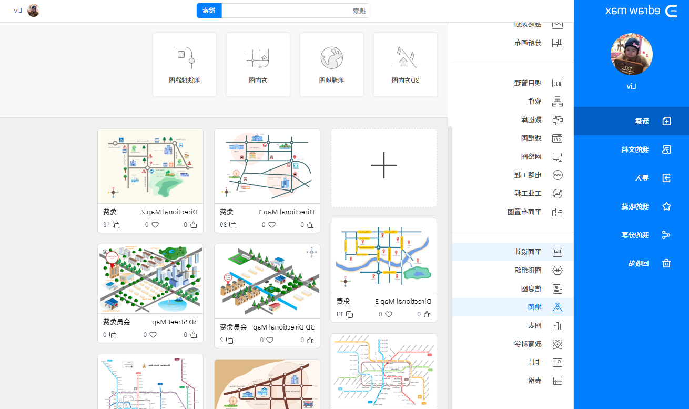
Task: Choose the 地铁线路图 template type card
Action: click(185, 65)
